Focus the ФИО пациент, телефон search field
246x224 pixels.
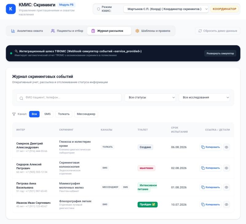pos(69,98)
